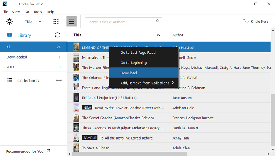
Task: Click the scroll left arrow
Action: pyautogui.click(x=70, y=154)
